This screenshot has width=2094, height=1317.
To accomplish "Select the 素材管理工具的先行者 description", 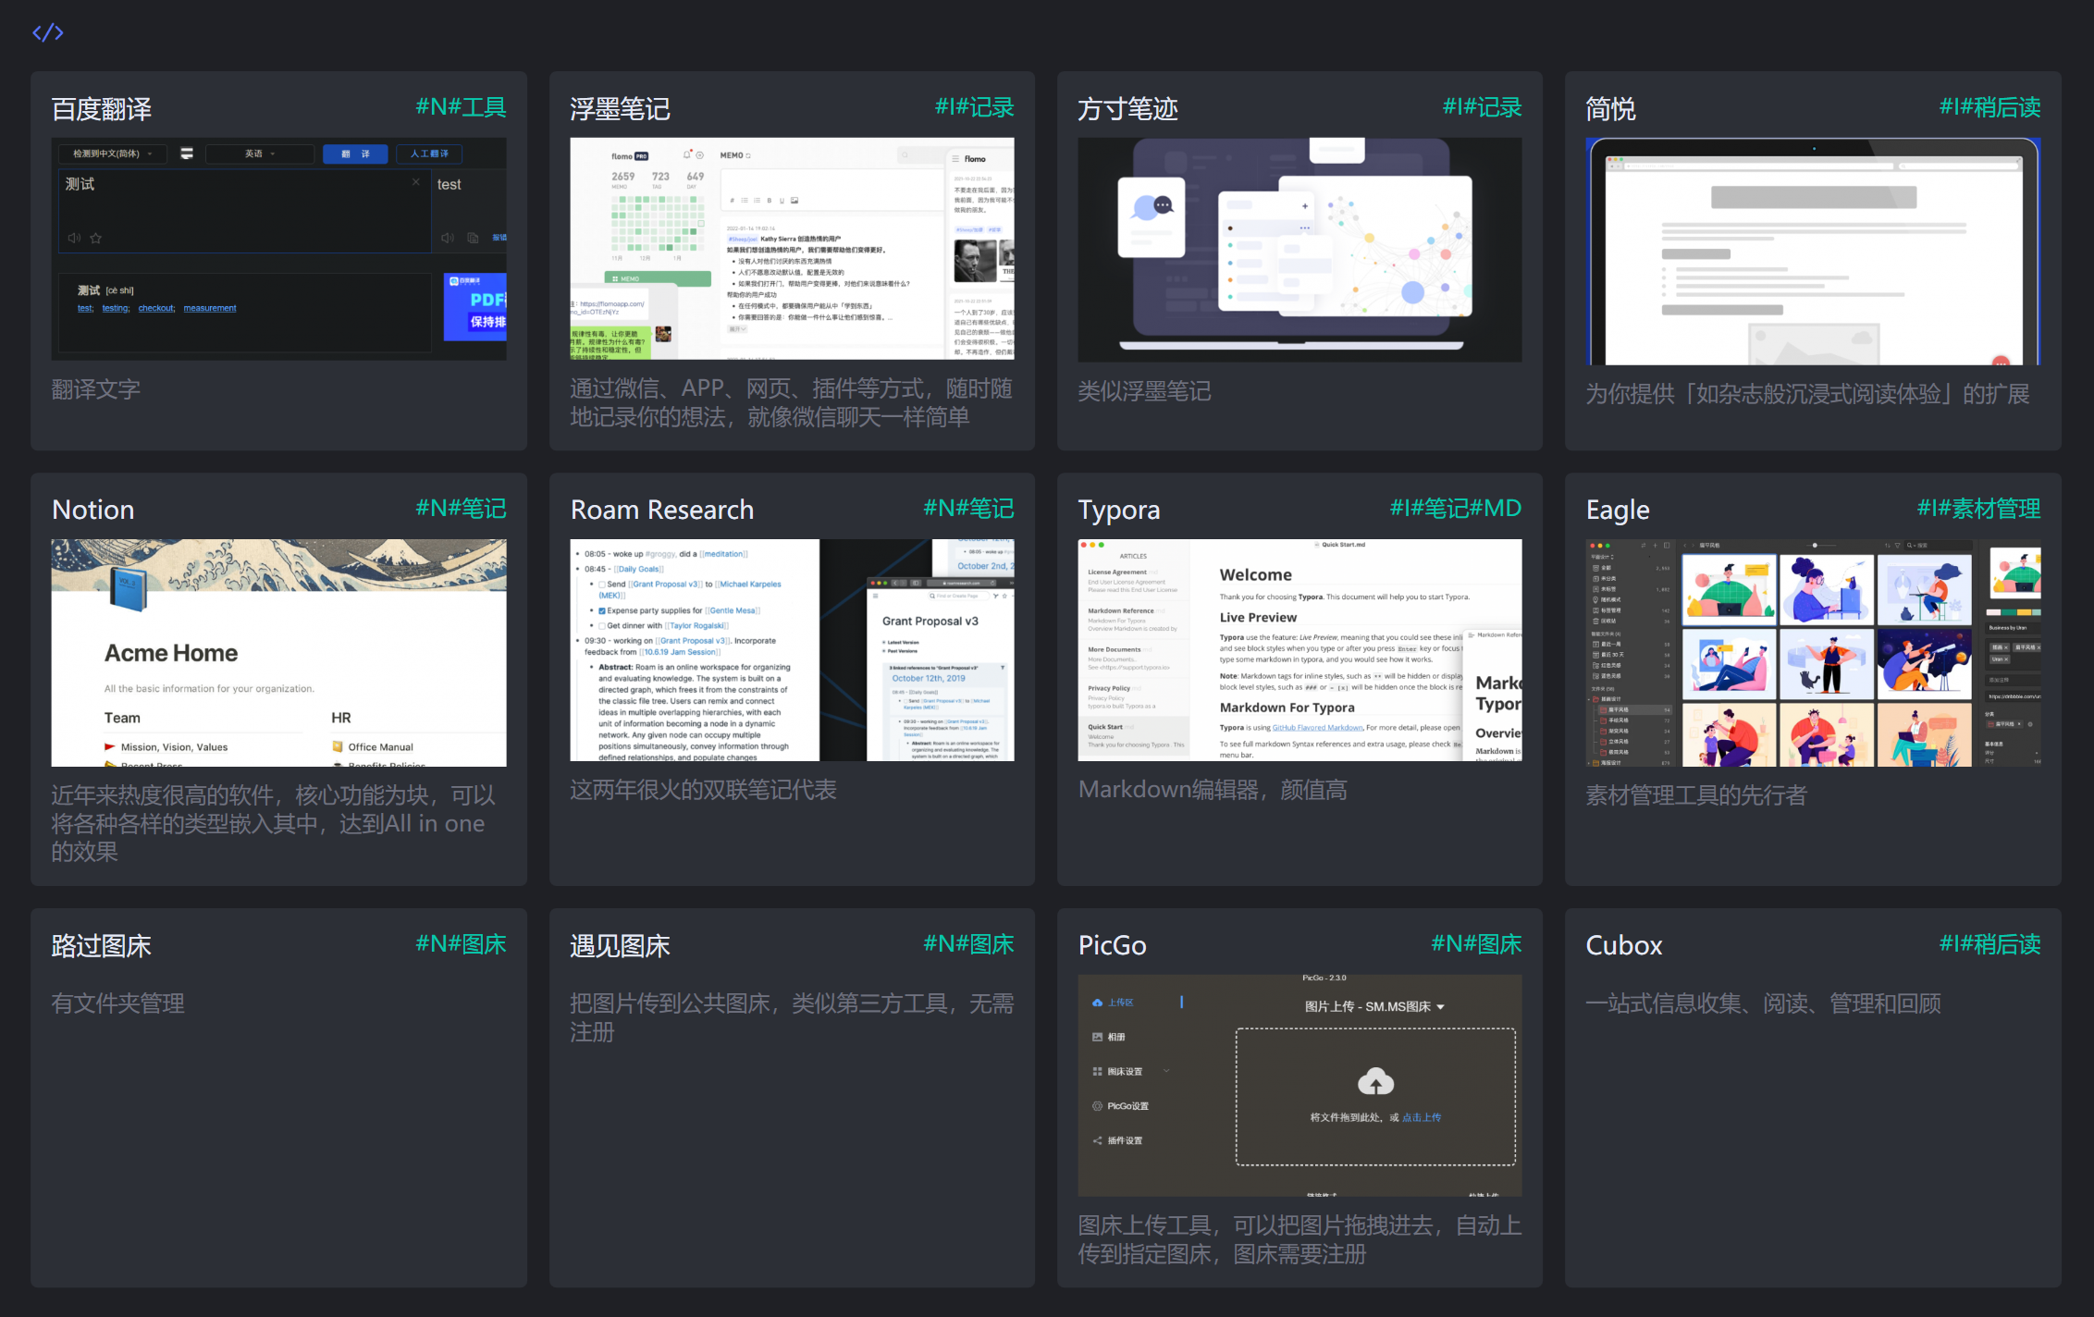I will [x=1696, y=795].
